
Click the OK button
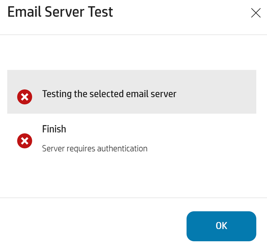coord(221,226)
